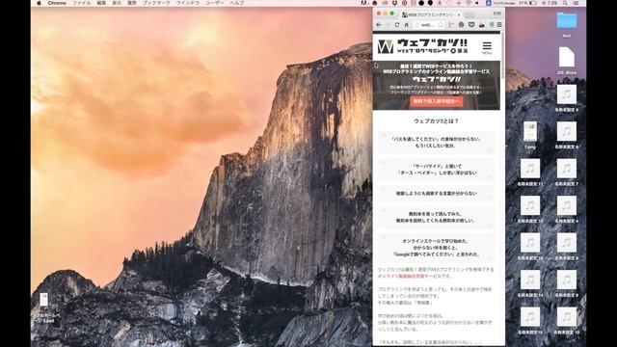Image resolution: width=617 pixels, height=347 pixels.
Task: Click the Chrome address bar
Action: click(x=428, y=25)
